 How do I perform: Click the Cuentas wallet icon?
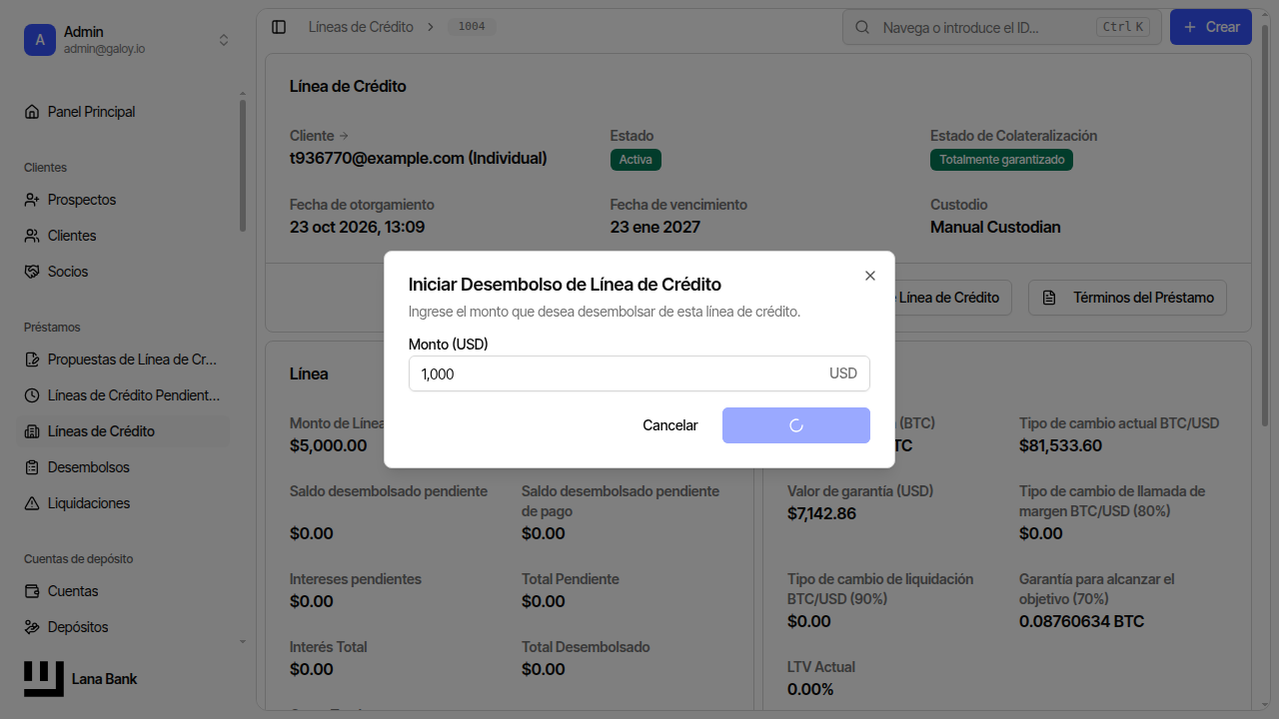point(32,591)
